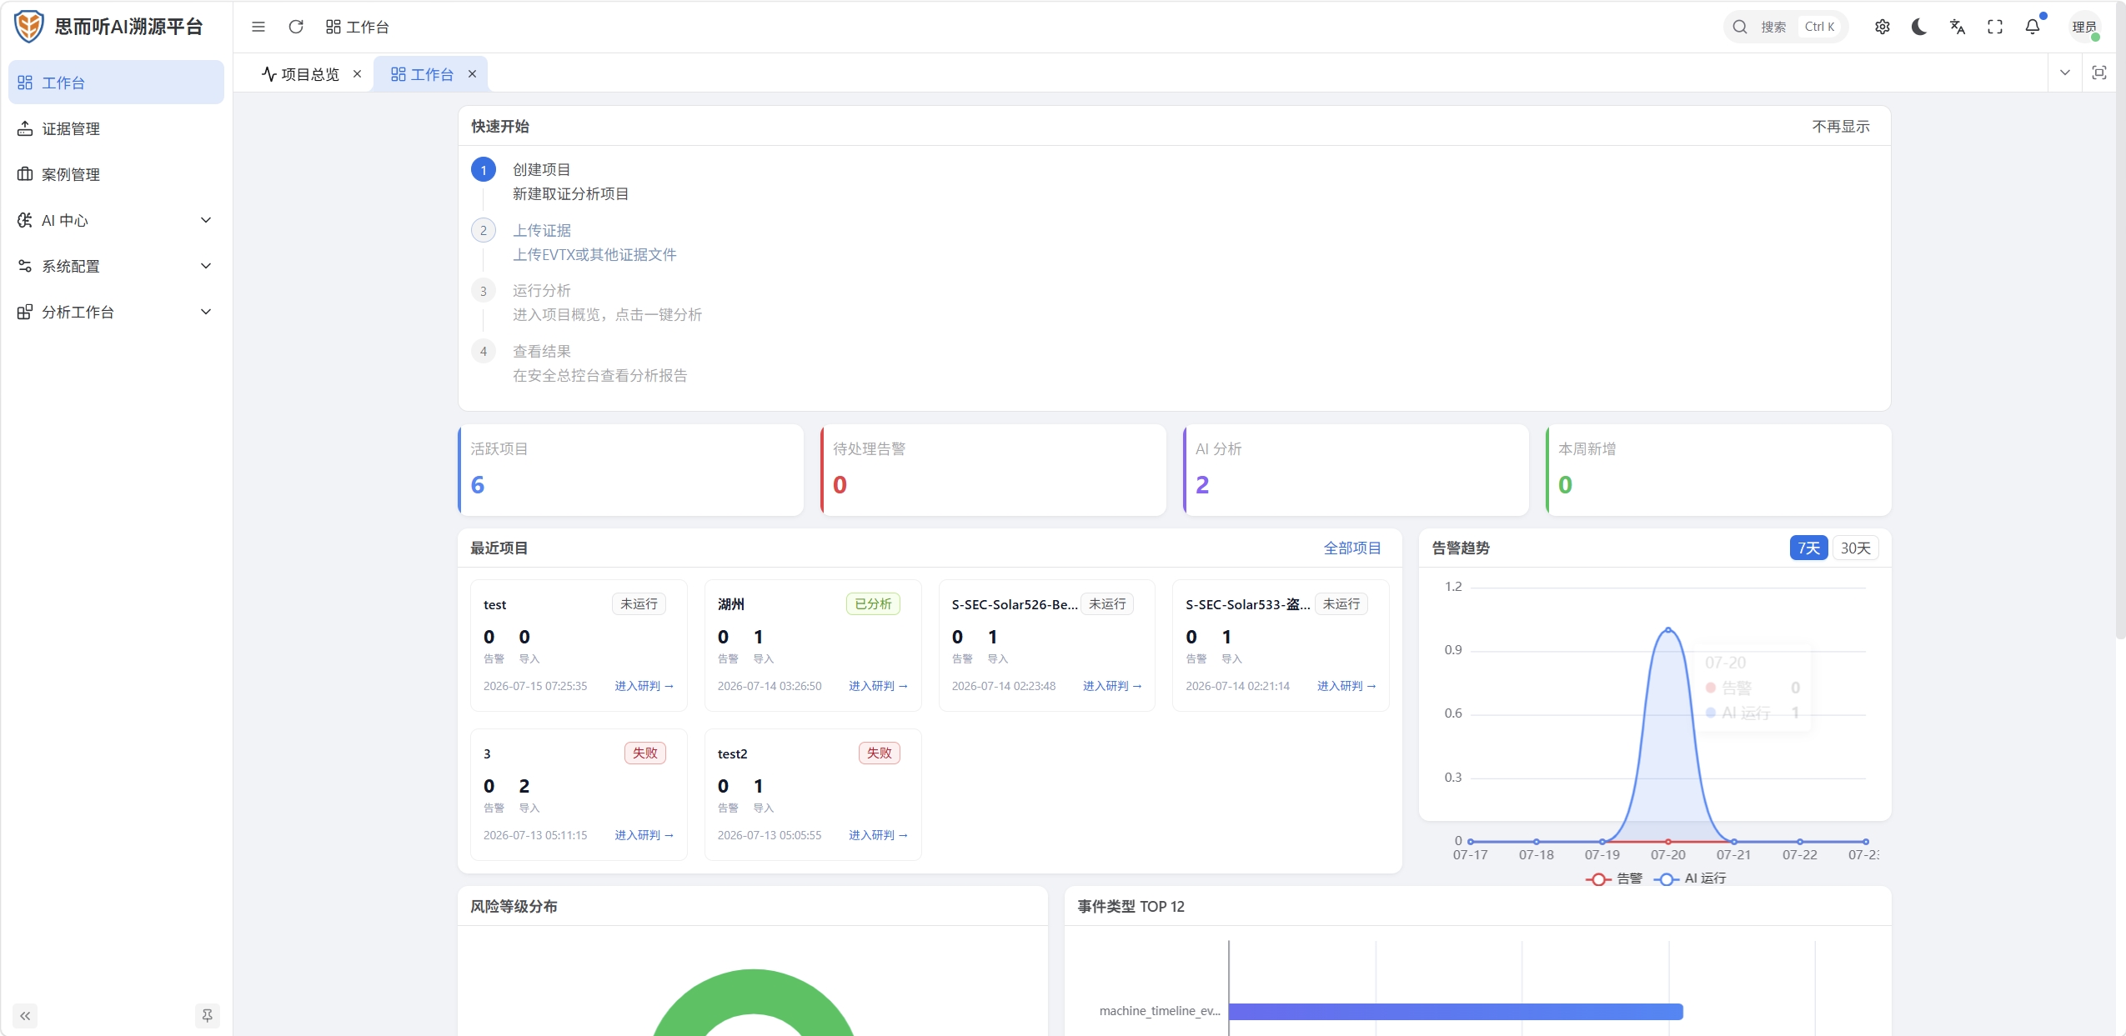Click the 工作台 sidebar grid icon
The height and width of the screenshot is (1036, 2126).
25,83
